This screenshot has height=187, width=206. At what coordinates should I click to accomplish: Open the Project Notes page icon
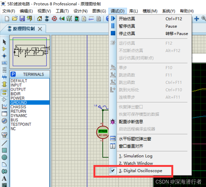point(99,19)
